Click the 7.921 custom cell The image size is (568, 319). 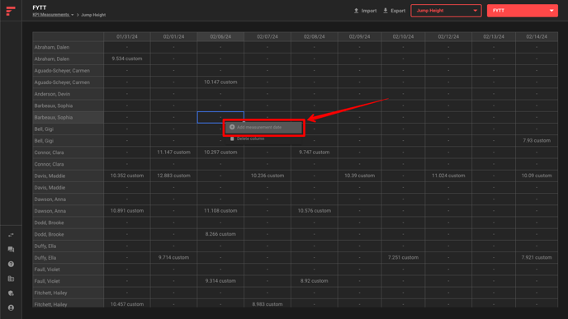click(x=537, y=257)
